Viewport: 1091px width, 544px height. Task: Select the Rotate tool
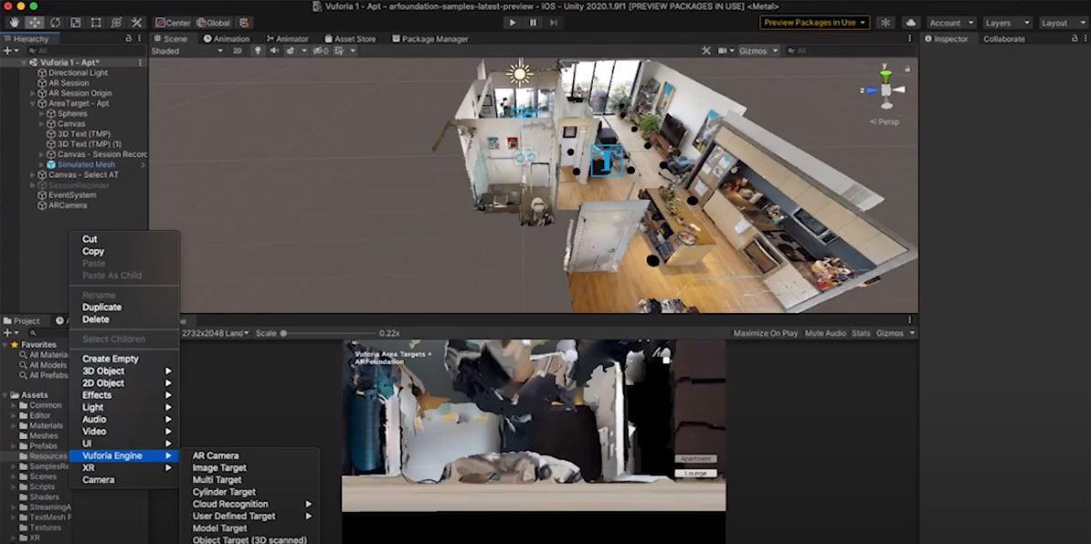(x=55, y=23)
